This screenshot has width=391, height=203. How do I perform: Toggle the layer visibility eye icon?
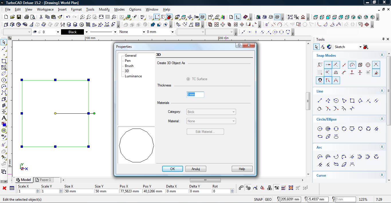[35, 32]
